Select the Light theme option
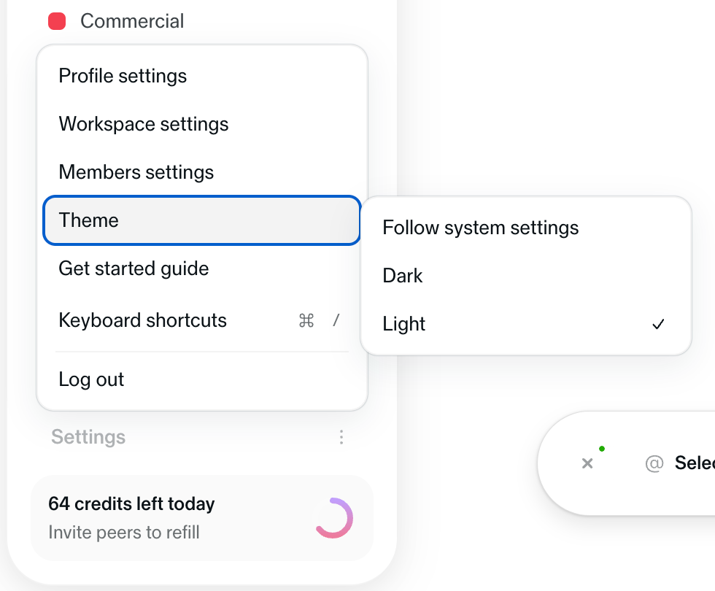This screenshot has width=715, height=591. point(404,324)
